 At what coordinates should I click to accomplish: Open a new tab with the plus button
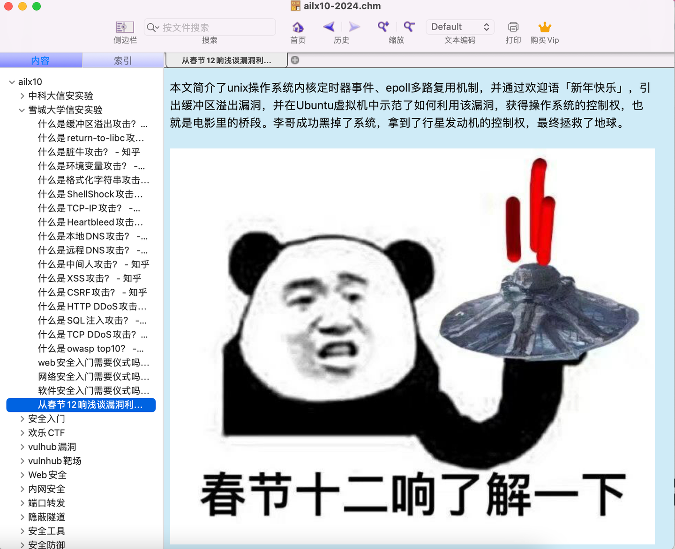294,60
